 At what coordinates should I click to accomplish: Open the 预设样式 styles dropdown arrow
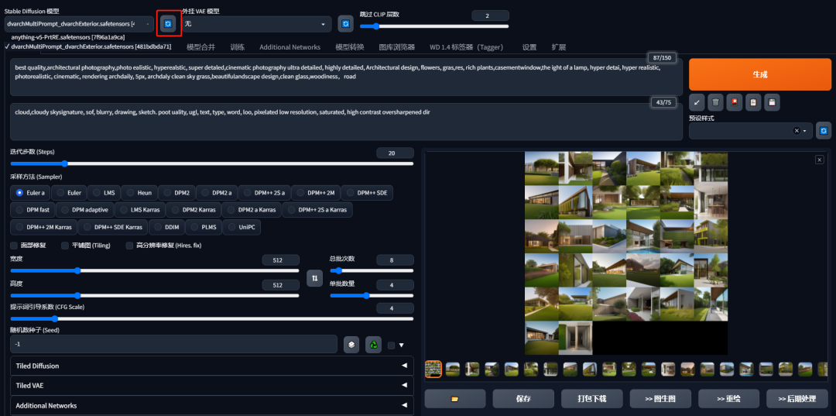pyautogui.click(x=804, y=131)
